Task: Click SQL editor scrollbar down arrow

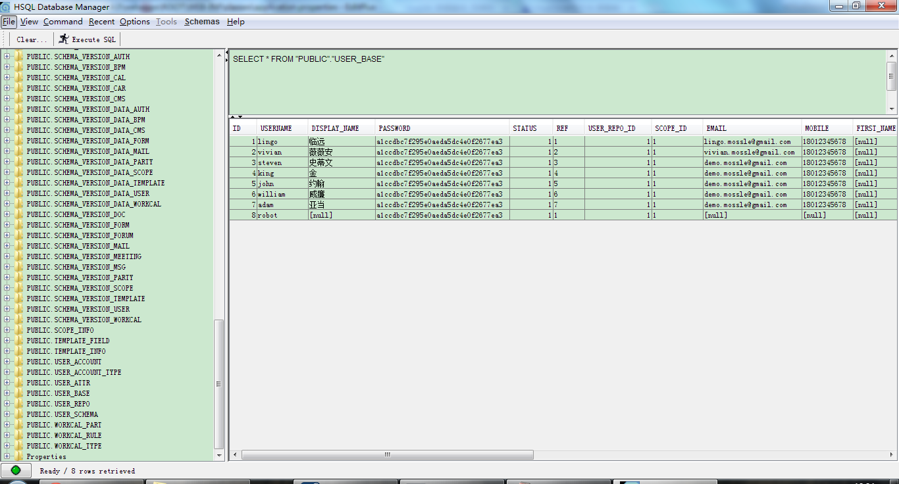Action: point(892,109)
